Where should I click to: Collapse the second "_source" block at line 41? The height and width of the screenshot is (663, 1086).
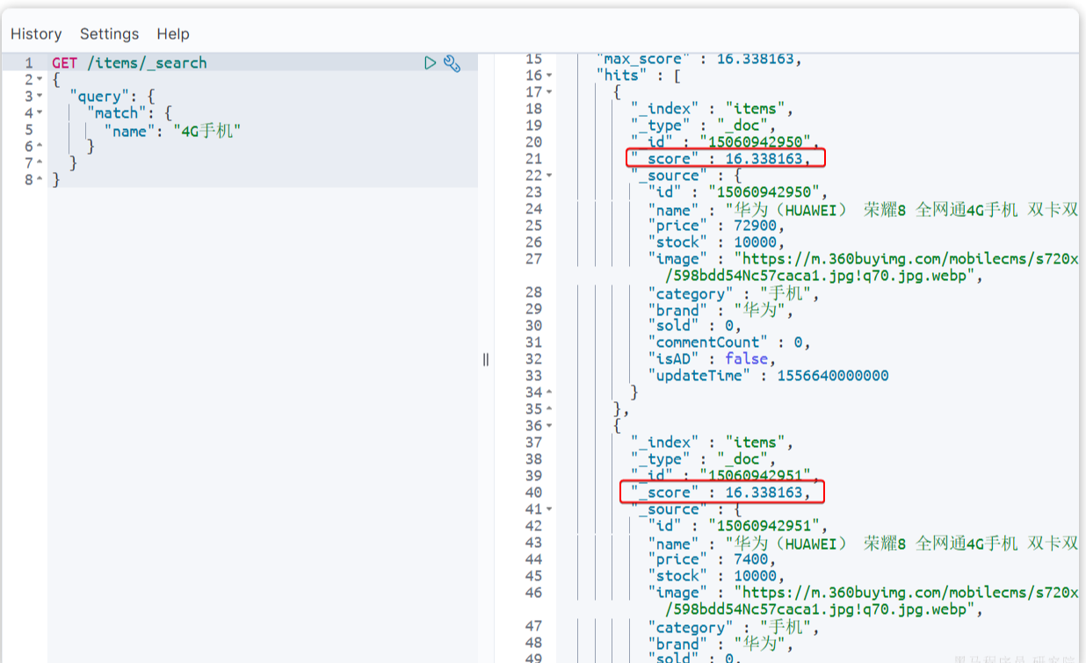(549, 509)
